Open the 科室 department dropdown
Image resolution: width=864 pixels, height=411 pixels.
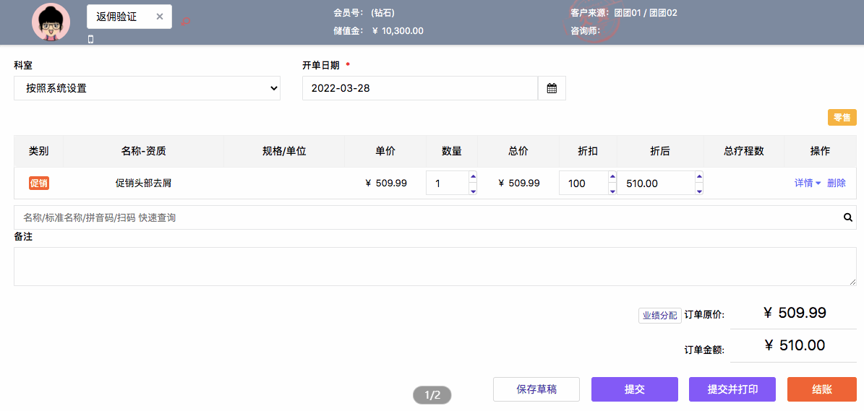[147, 88]
